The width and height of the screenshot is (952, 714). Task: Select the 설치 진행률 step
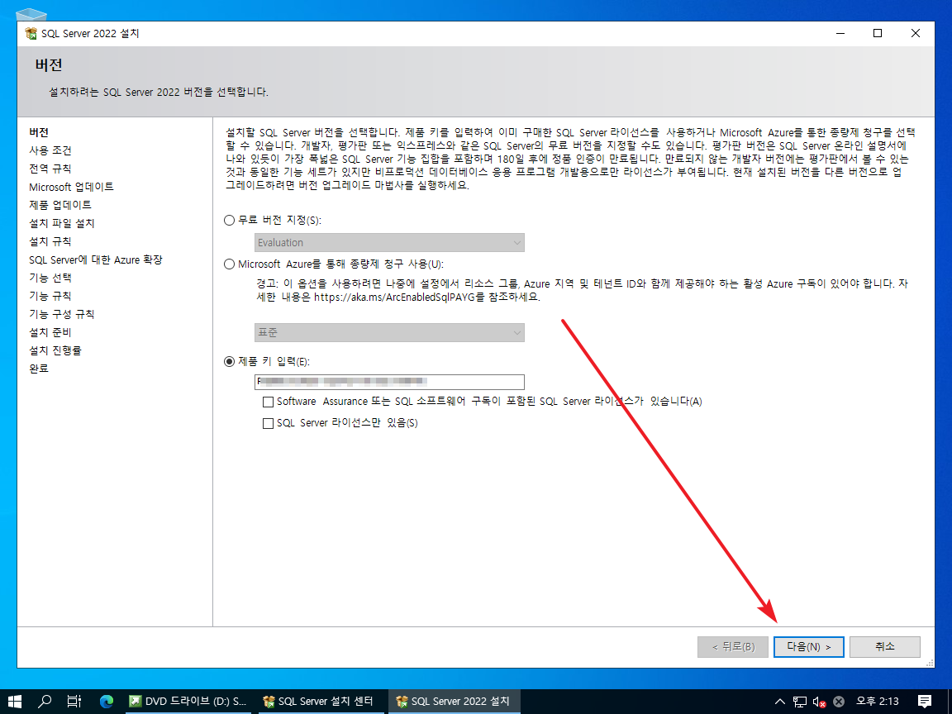click(55, 351)
